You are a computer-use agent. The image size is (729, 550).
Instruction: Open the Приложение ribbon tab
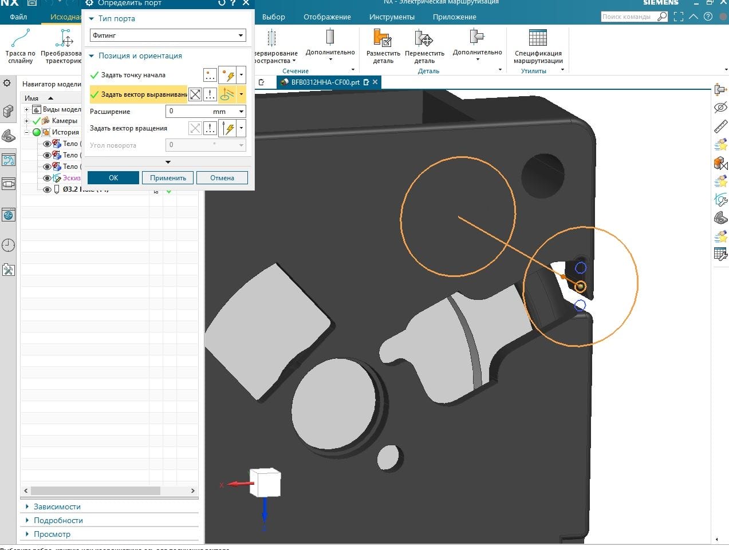click(x=455, y=17)
